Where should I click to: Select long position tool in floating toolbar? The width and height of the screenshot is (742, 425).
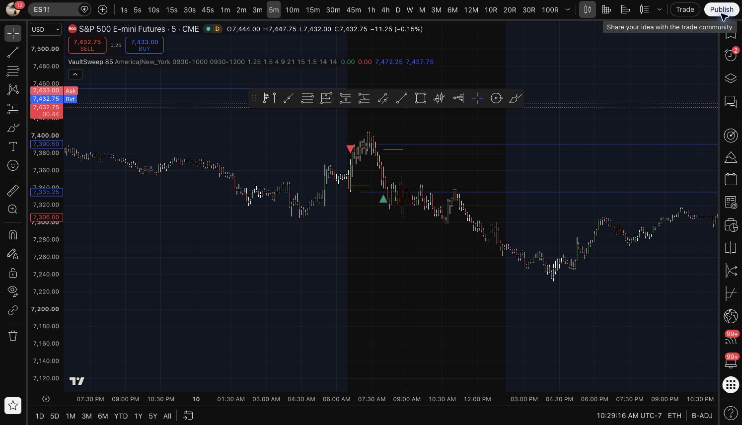click(x=364, y=98)
